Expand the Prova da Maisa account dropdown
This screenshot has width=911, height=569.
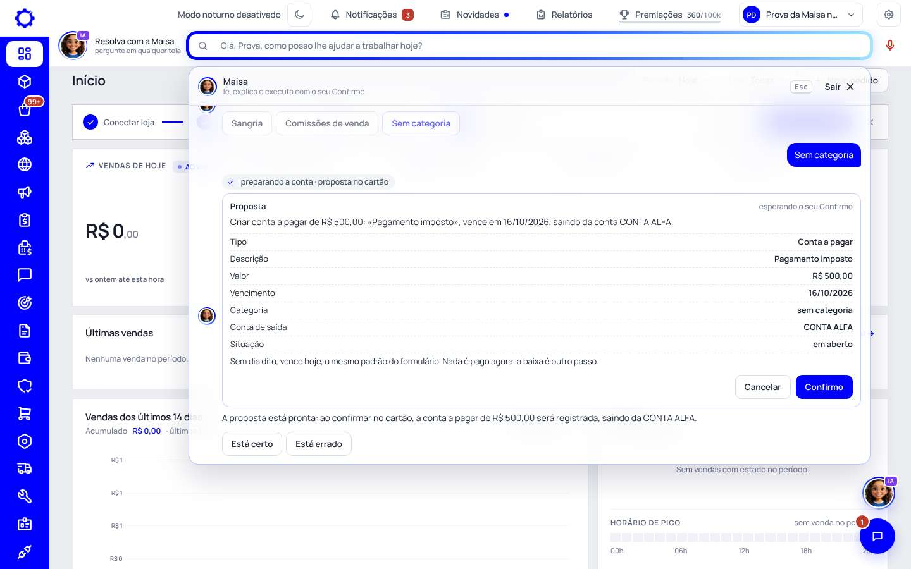800,15
